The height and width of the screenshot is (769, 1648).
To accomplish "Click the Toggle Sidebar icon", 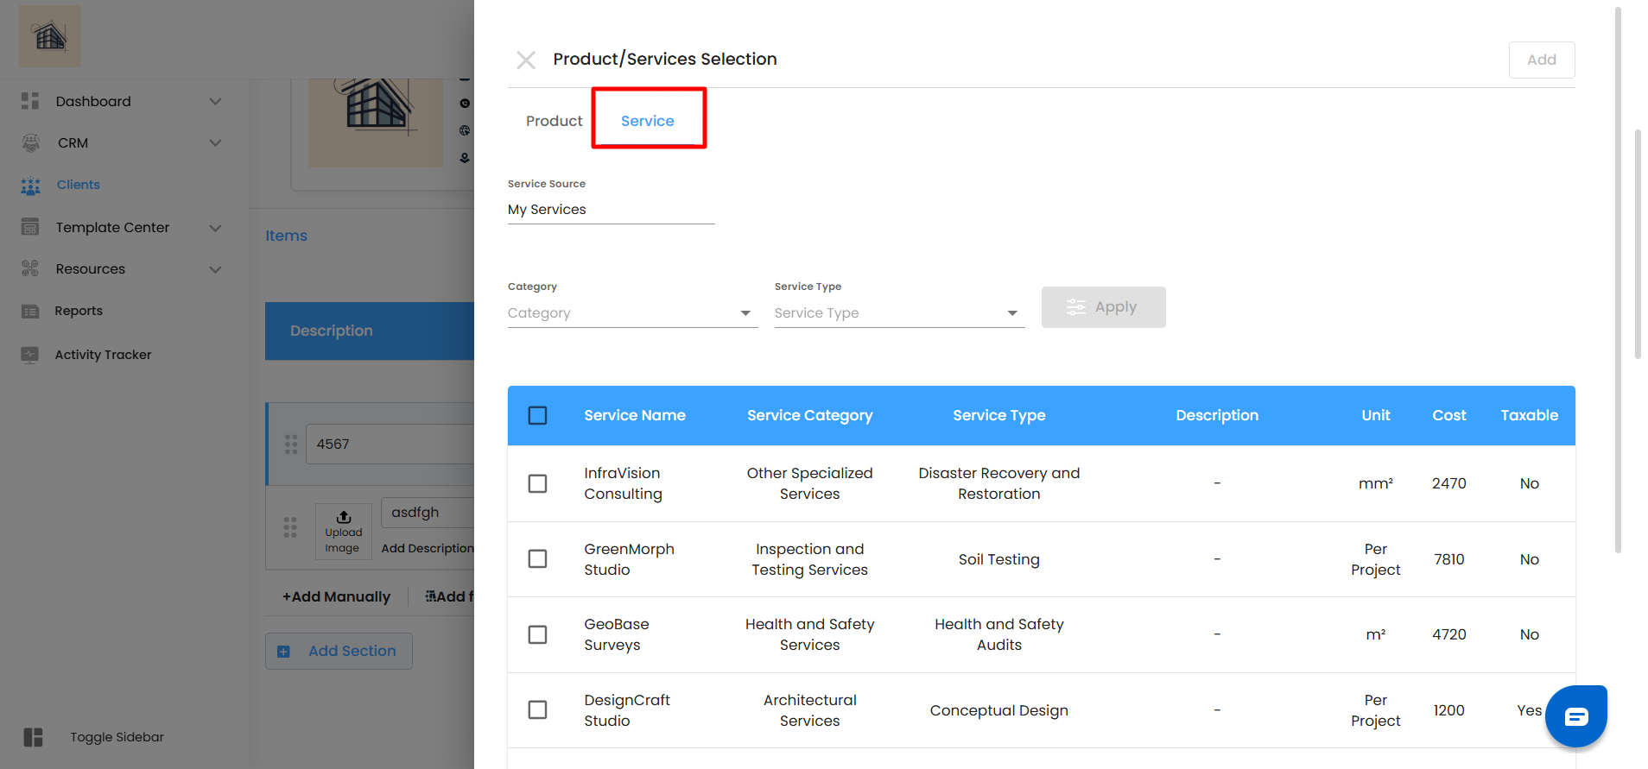I will coord(33,737).
